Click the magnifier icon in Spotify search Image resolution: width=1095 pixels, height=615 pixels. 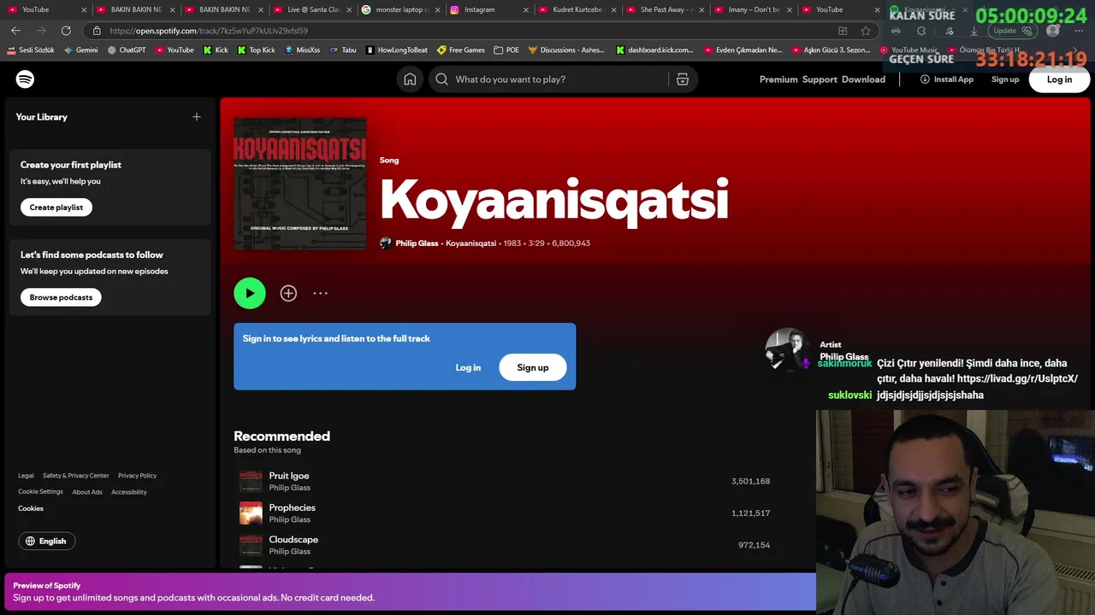(x=441, y=79)
